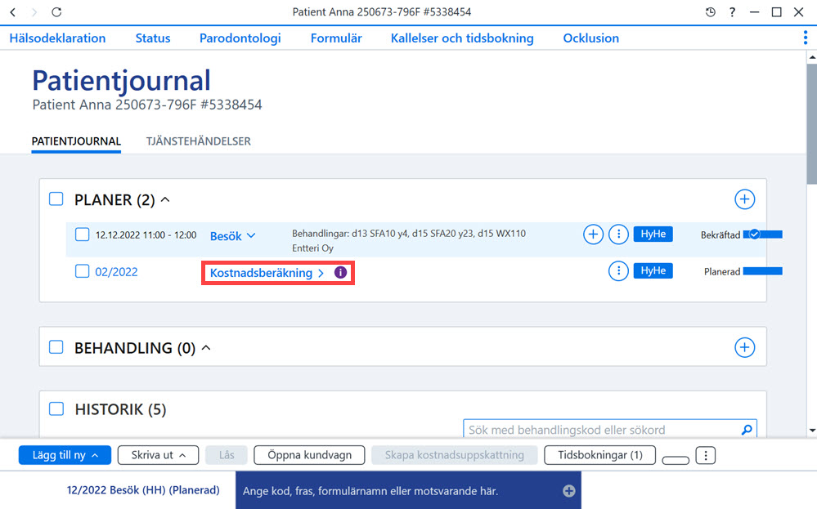Go back with the left arrow

point(13,12)
